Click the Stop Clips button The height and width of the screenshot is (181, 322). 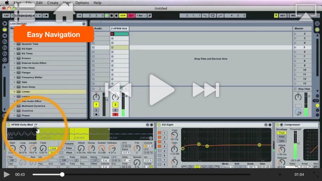point(302,89)
